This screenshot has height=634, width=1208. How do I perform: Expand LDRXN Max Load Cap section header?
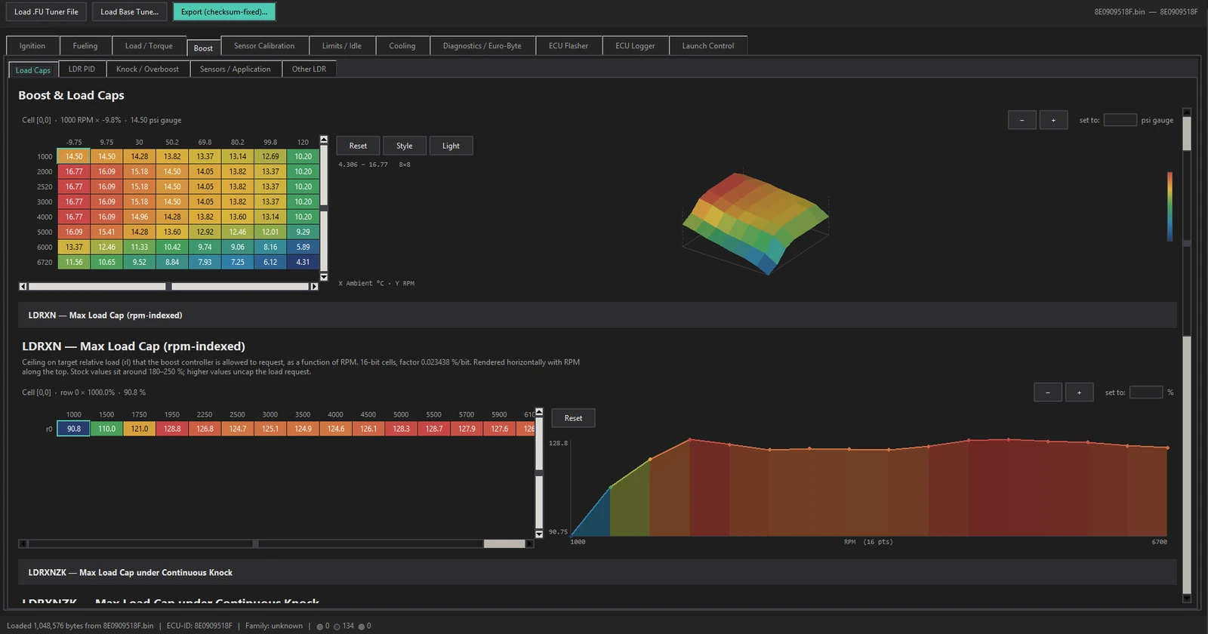click(597, 315)
